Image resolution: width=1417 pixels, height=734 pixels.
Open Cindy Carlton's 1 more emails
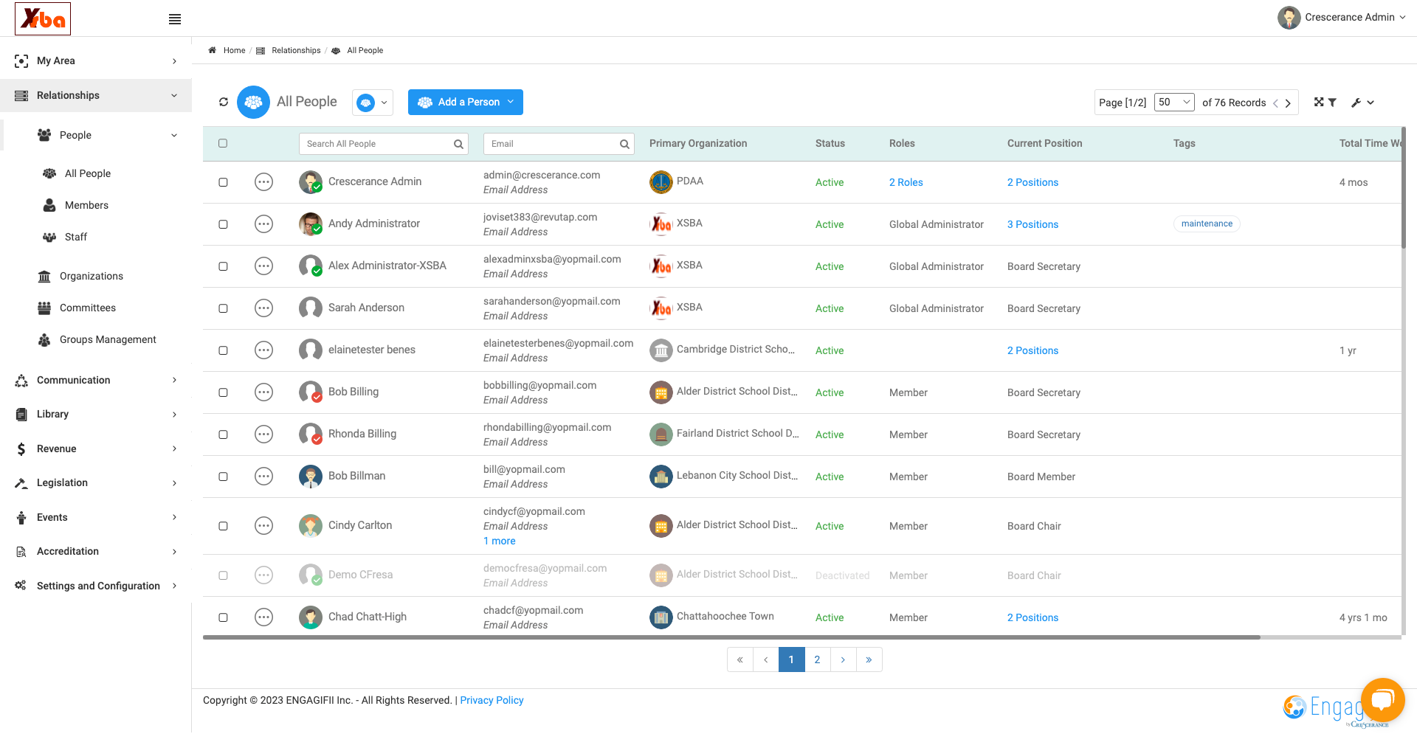pyautogui.click(x=500, y=541)
